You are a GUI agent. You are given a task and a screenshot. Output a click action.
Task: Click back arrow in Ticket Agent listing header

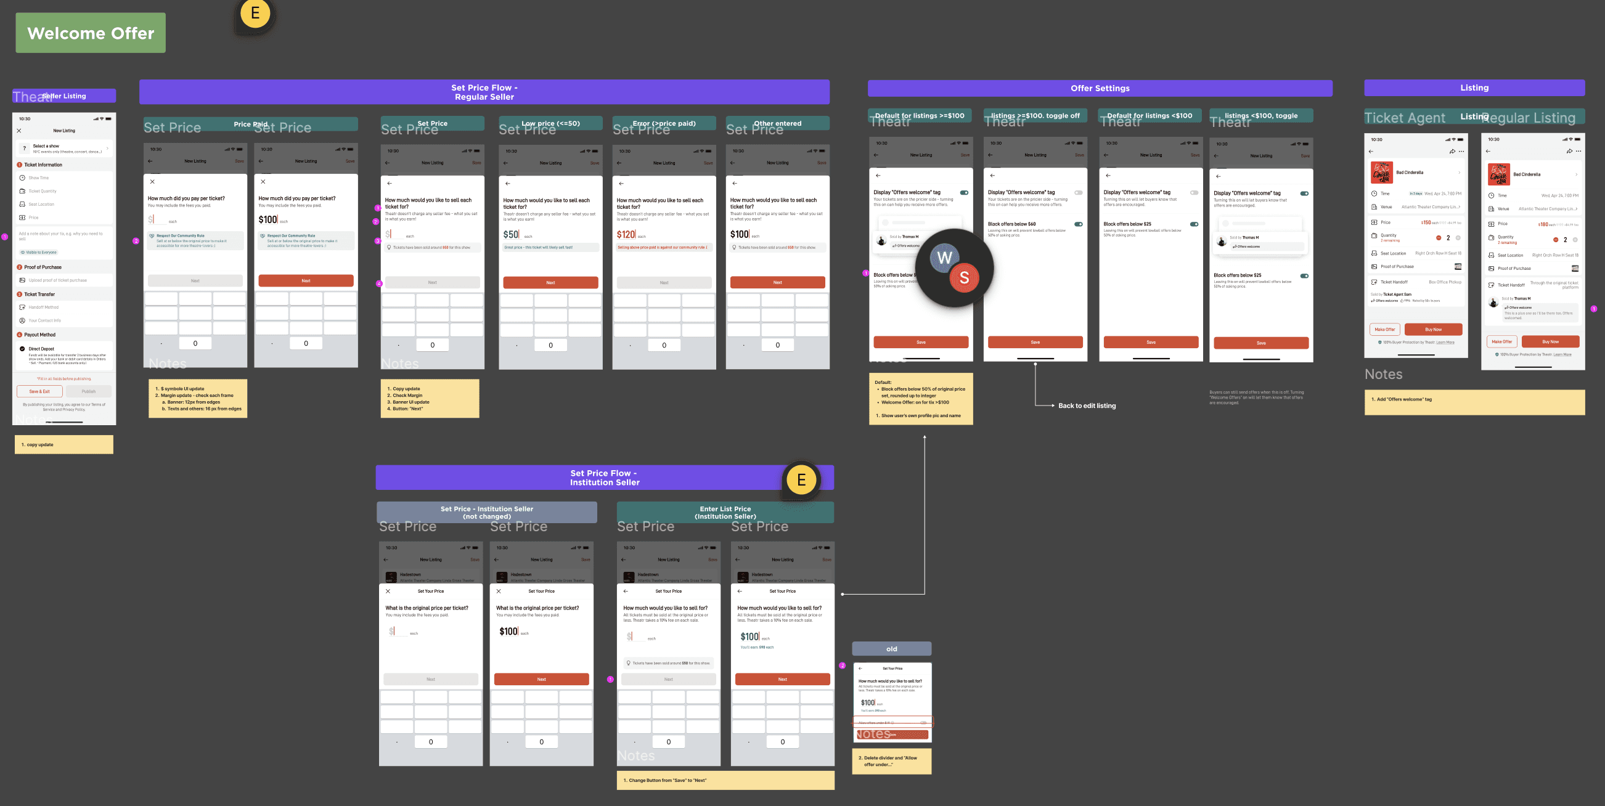click(x=1371, y=152)
